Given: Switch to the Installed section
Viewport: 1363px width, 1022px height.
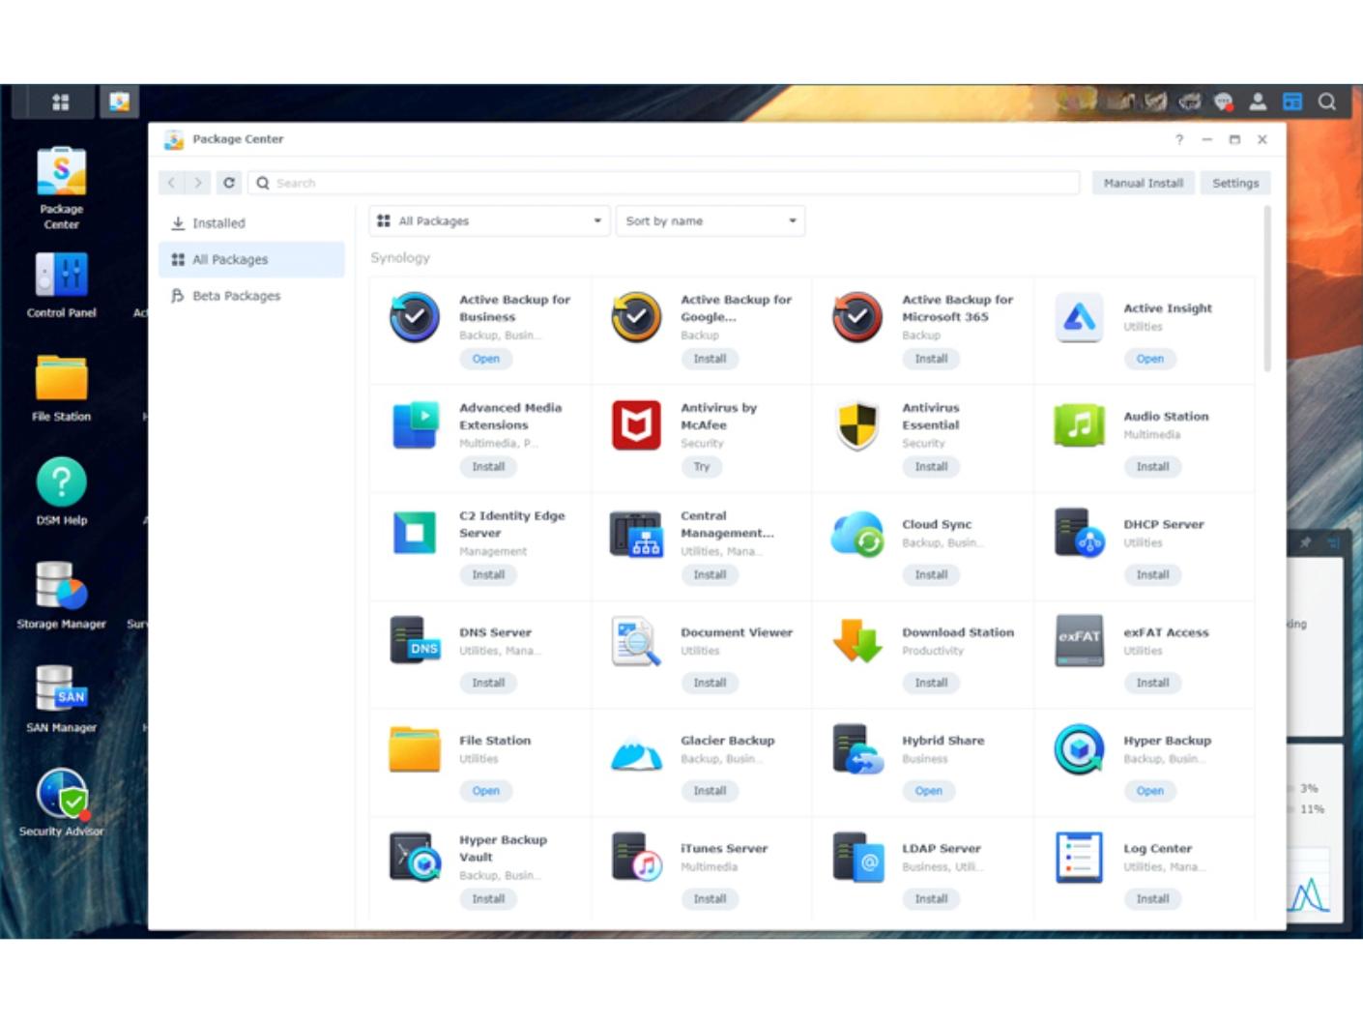Looking at the screenshot, I should pos(251,223).
